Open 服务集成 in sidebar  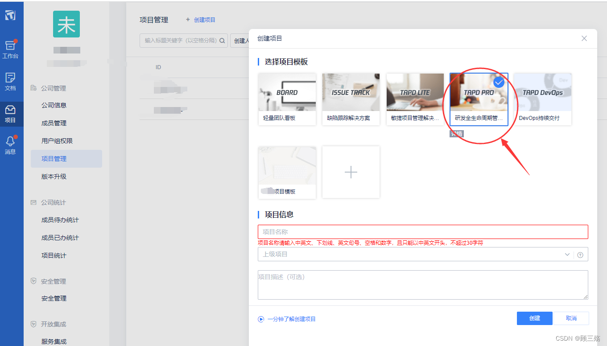(54, 342)
